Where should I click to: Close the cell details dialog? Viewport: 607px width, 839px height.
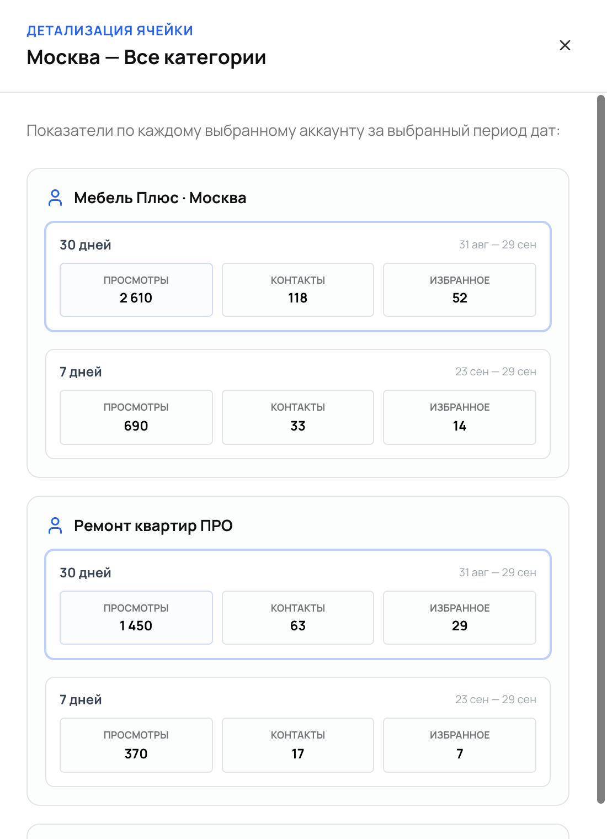click(565, 45)
